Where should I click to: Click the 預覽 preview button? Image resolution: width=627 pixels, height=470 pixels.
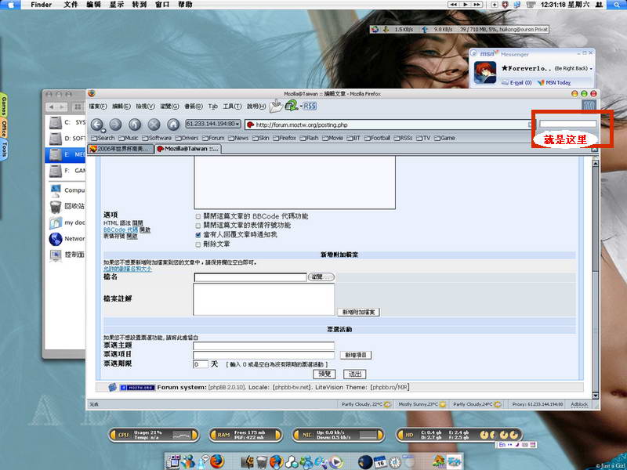(324, 374)
